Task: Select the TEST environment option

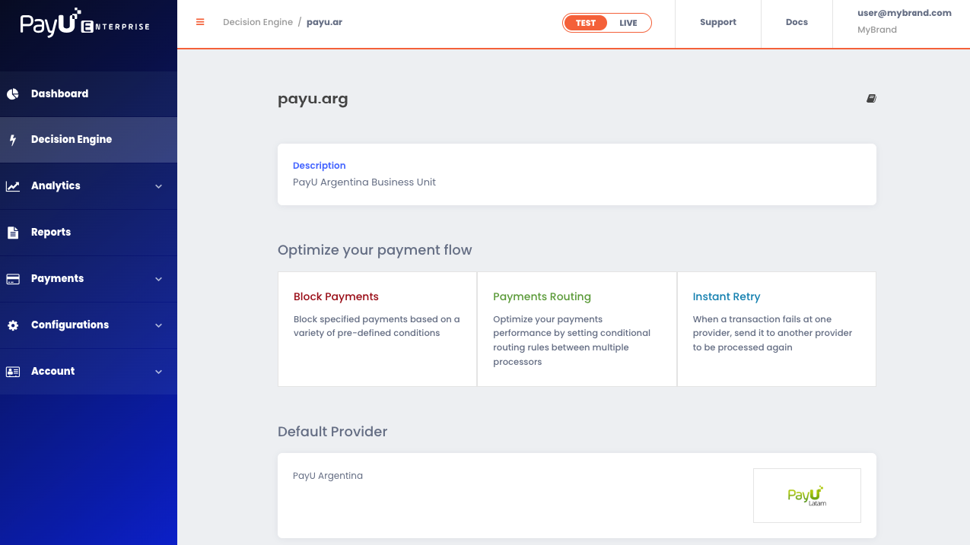Action: click(586, 23)
